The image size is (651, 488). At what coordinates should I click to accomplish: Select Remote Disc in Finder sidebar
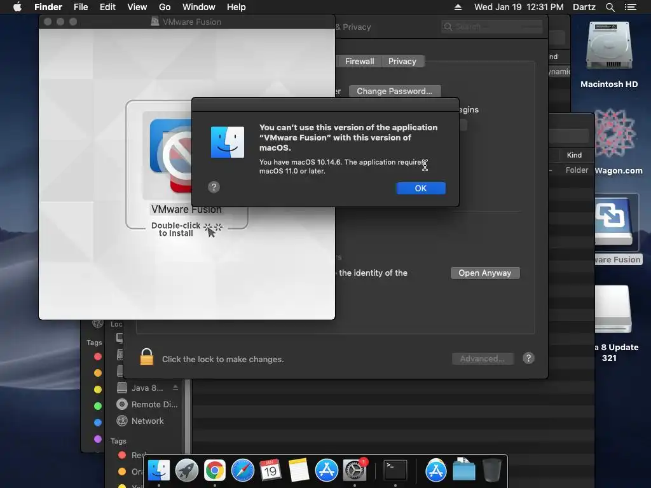coord(147,404)
